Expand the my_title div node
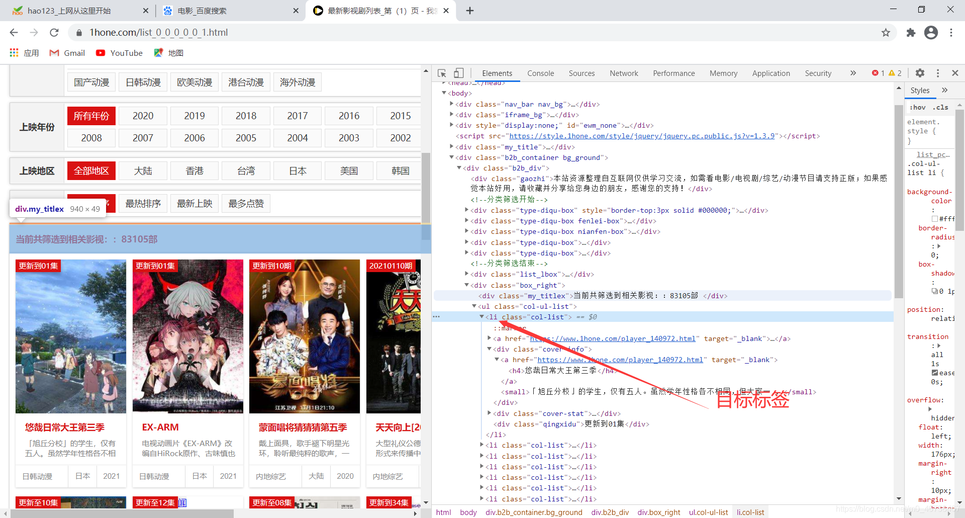This screenshot has height=518, width=965. [451, 147]
